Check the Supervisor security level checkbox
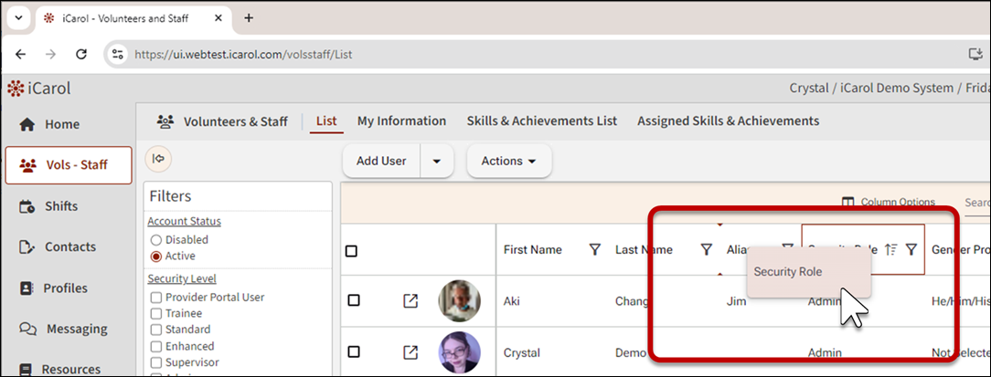991x377 pixels. [156, 362]
